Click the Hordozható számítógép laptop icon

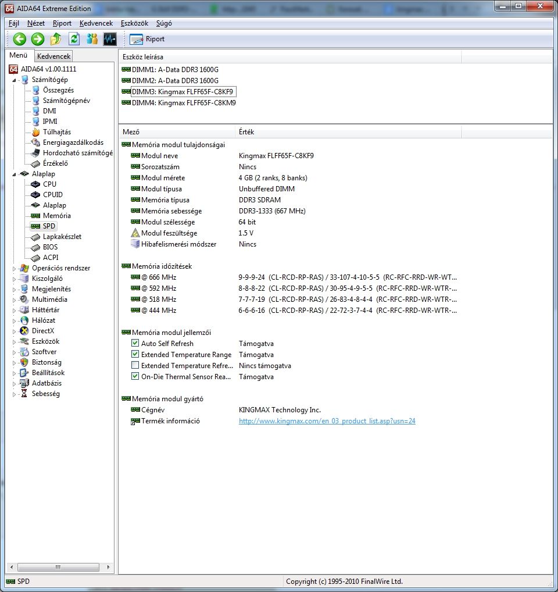[x=35, y=153]
